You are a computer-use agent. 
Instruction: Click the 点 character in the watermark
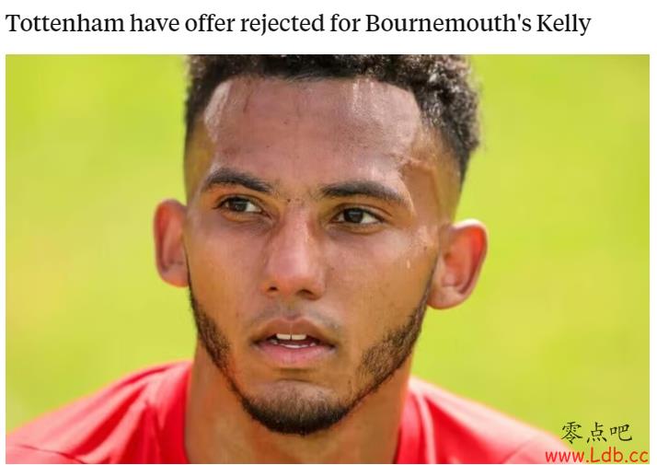point(596,433)
